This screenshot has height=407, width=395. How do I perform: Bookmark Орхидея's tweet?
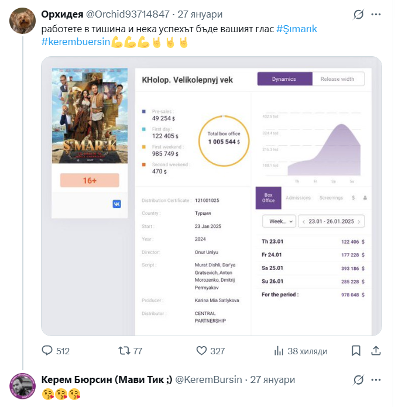click(x=356, y=351)
